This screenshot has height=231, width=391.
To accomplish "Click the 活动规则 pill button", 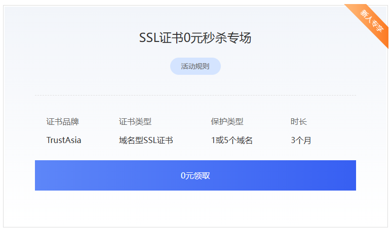I will click(x=195, y=66).
